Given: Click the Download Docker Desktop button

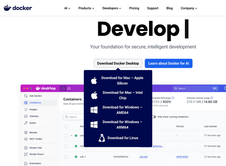Looking at the screenshot, I should click(118, 63).
